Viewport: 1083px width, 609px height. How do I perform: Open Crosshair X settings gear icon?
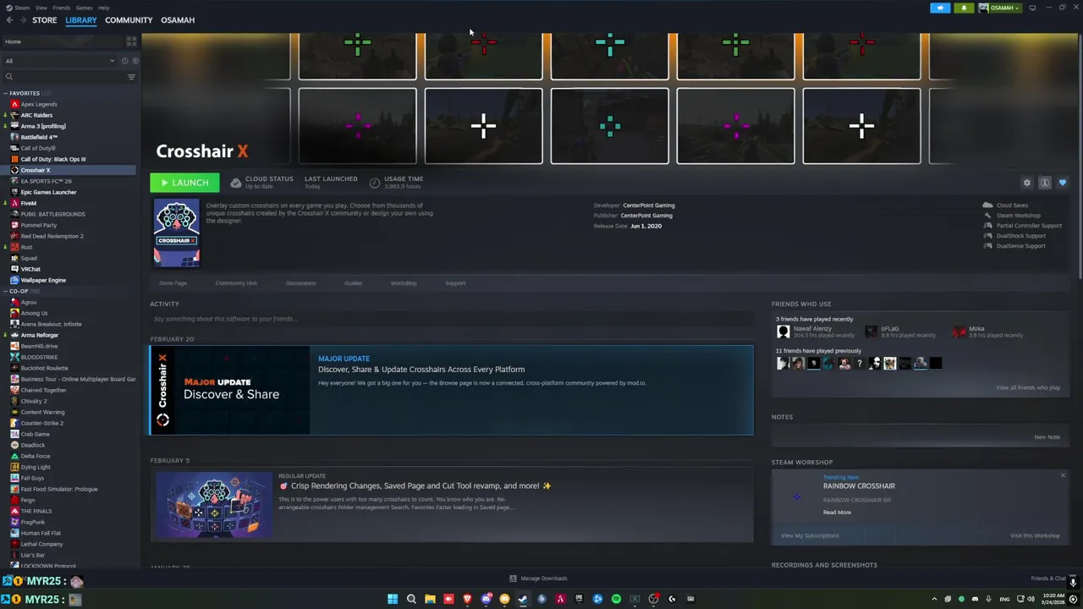[x=1027, y=183]
